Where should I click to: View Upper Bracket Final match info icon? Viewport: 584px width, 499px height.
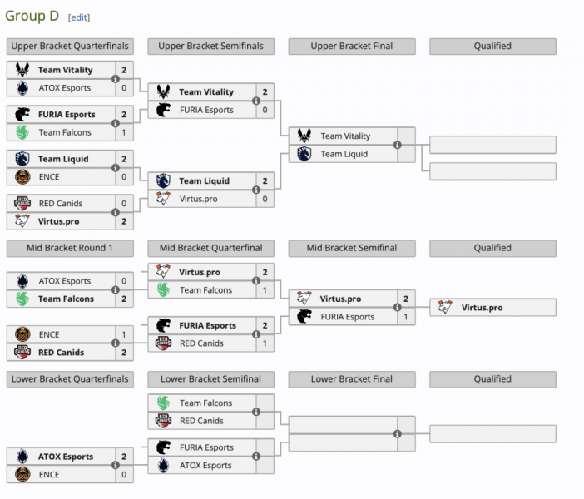tap(398, 145)
